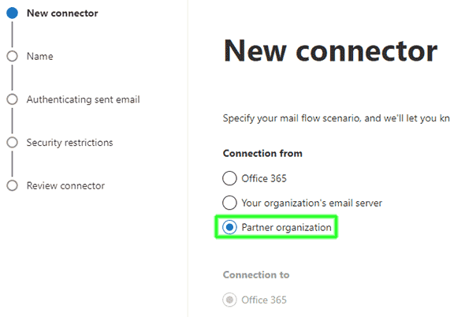Select the Partner organization radio button
Image resolution: width=450 pixels, height=317 pixels.
point(229,227)
